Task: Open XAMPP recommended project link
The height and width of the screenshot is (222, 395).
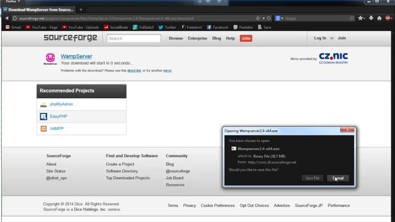Action: [x=57, y=128]
